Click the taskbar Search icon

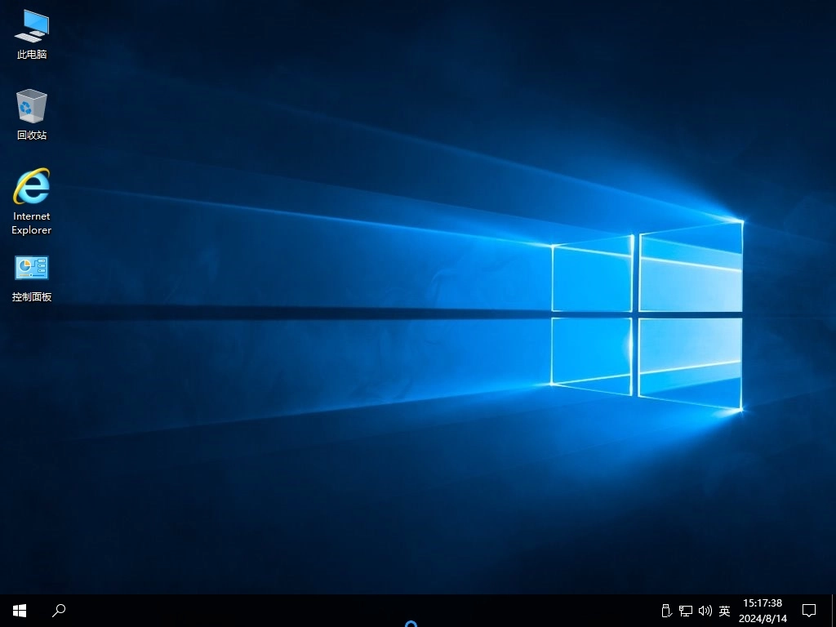coord(58,610)
